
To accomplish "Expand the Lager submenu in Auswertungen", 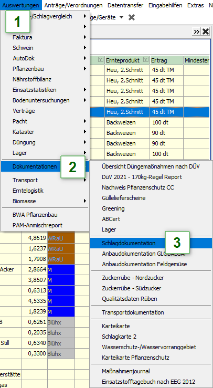I will [x=45, y=153].
